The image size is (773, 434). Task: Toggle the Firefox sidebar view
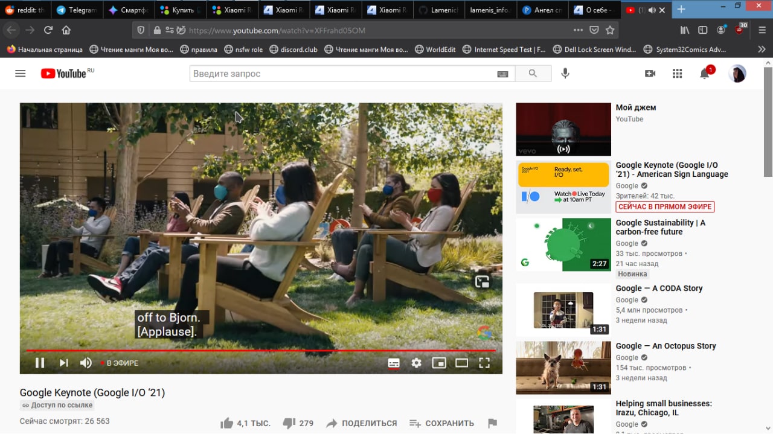click(x=703, y=30)
